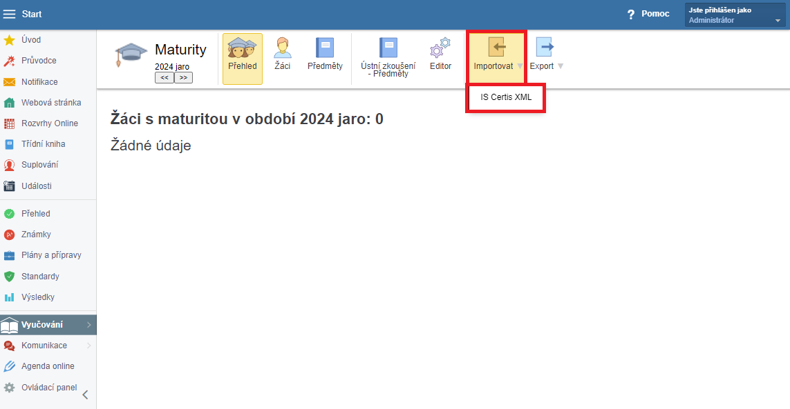Image resolution: width=790 pixels, height=409 pixels.
Task: Click the green Přehled checkmark icon in sidebar
Action: [9, 214]
